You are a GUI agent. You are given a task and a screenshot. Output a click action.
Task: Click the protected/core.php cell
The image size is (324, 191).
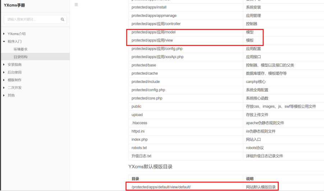coord(186,98)
